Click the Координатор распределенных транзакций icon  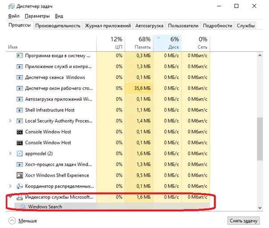click(x=20, y=186)
